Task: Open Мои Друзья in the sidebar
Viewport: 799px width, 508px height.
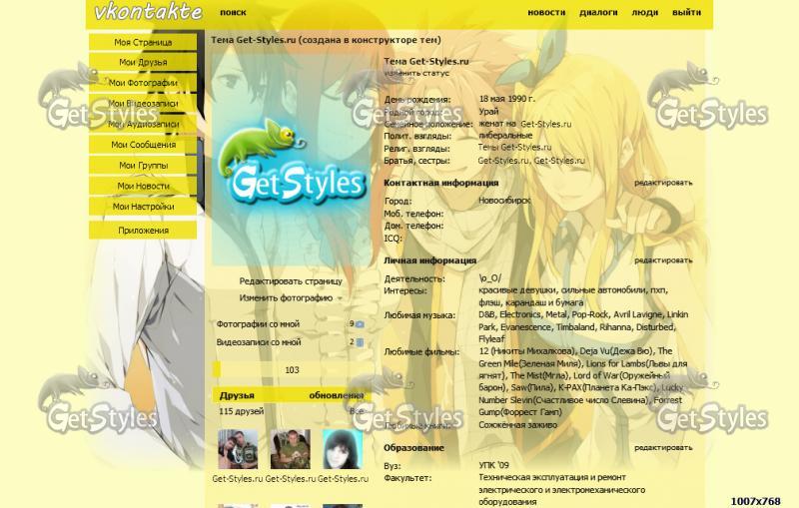Action: click(x=143, y=62)
